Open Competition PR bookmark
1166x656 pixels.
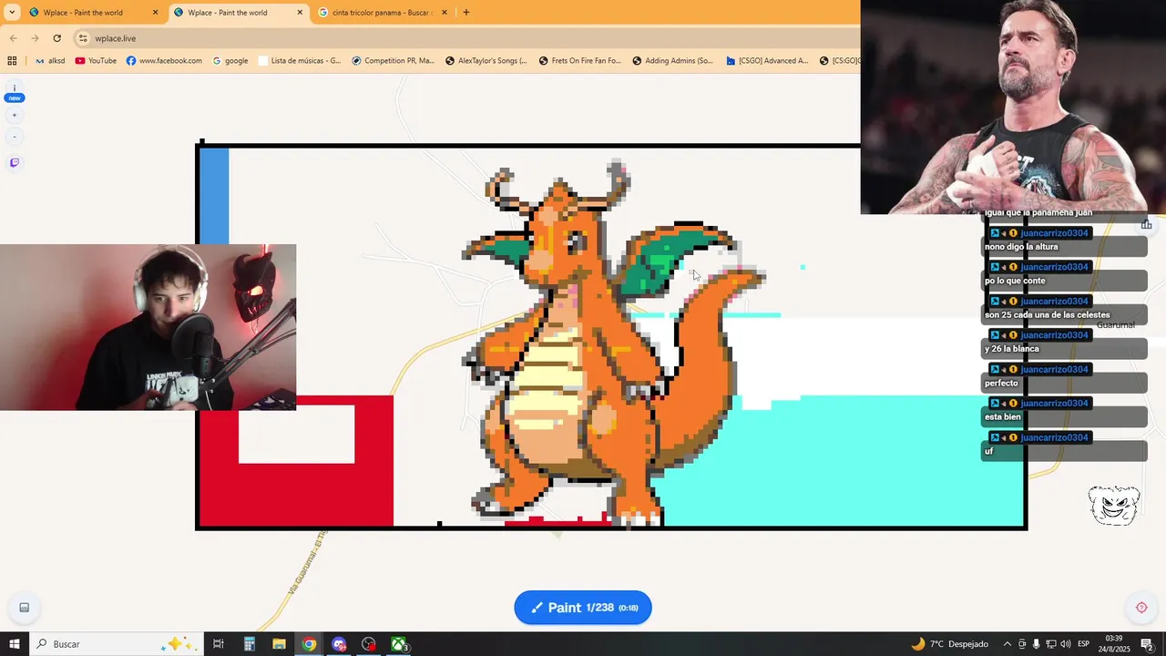pyautogui.click(x=393, y=61)
